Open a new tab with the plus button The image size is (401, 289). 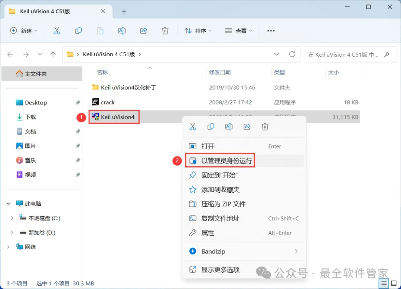tap(124, 11)
